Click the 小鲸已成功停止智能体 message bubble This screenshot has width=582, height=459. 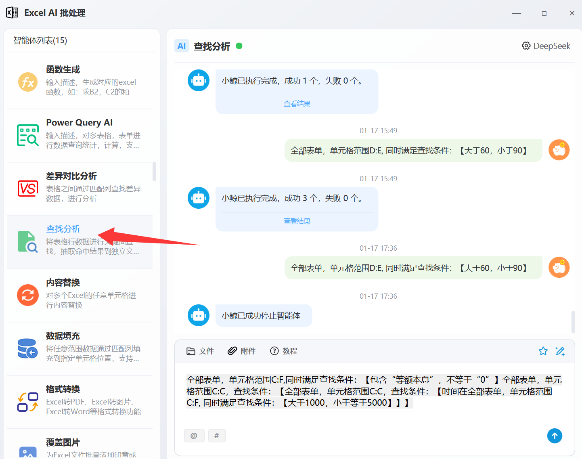[x=264, y=316]
